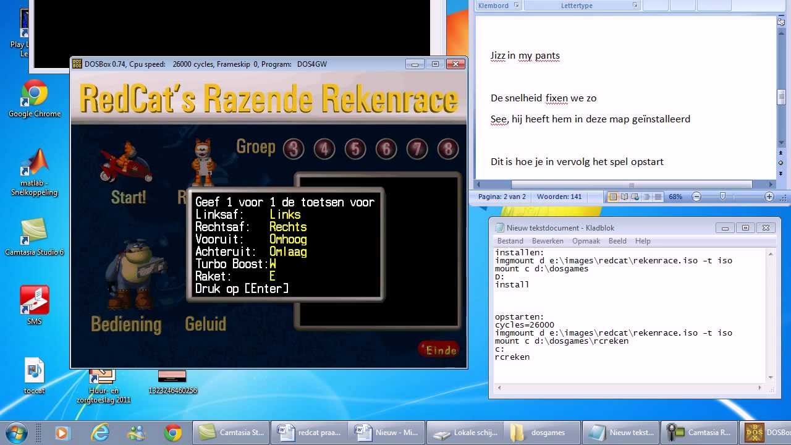Click Word zoom out minus button

click(696, 197)
